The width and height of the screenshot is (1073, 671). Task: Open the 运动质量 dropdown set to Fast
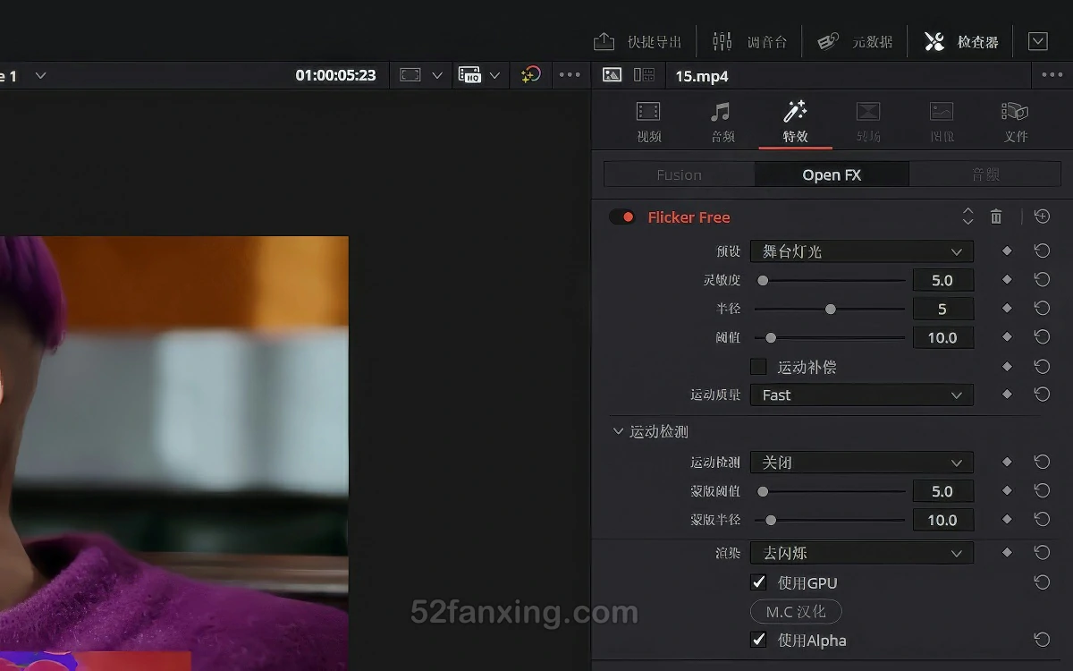point(861,395)
